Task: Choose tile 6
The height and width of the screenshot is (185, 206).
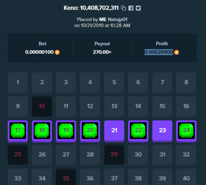Action: tap(138, 82)
